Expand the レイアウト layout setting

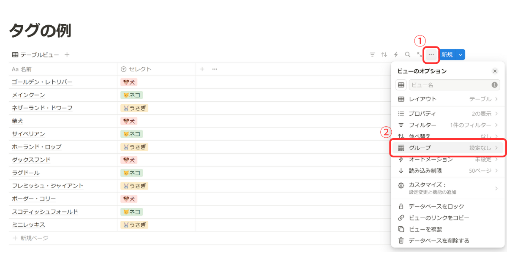(x=448, y=99)
